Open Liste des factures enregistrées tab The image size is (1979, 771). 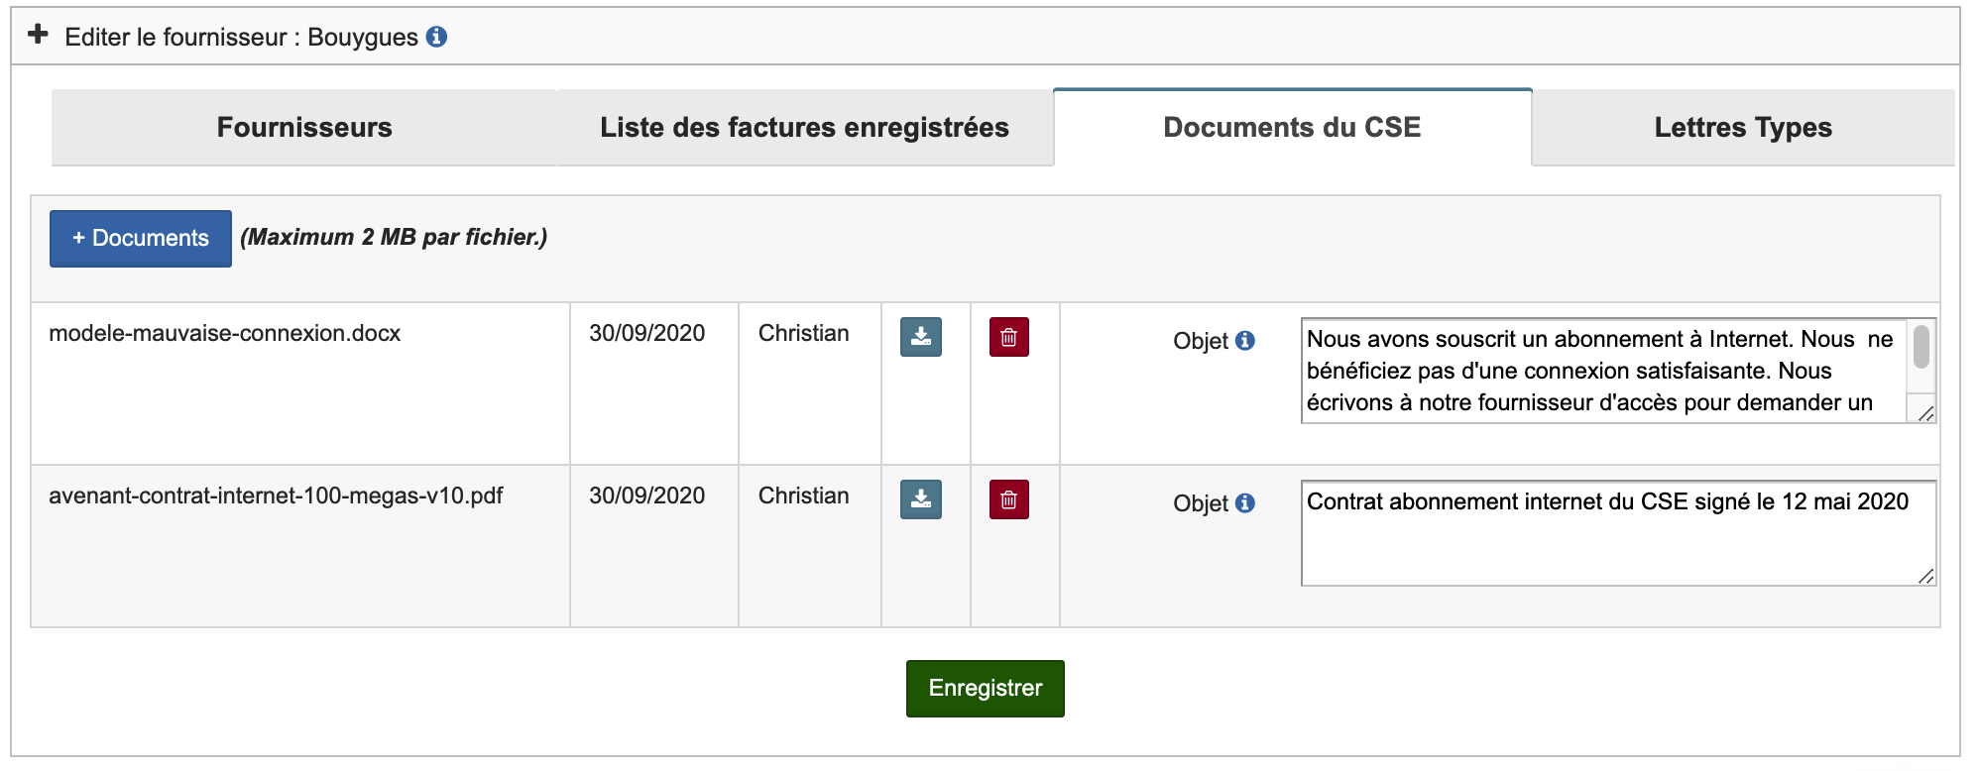pos(804,128)
